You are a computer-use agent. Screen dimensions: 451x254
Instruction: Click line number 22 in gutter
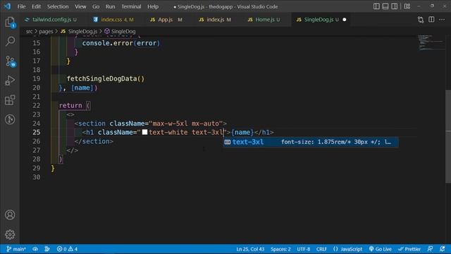point(36,106)
